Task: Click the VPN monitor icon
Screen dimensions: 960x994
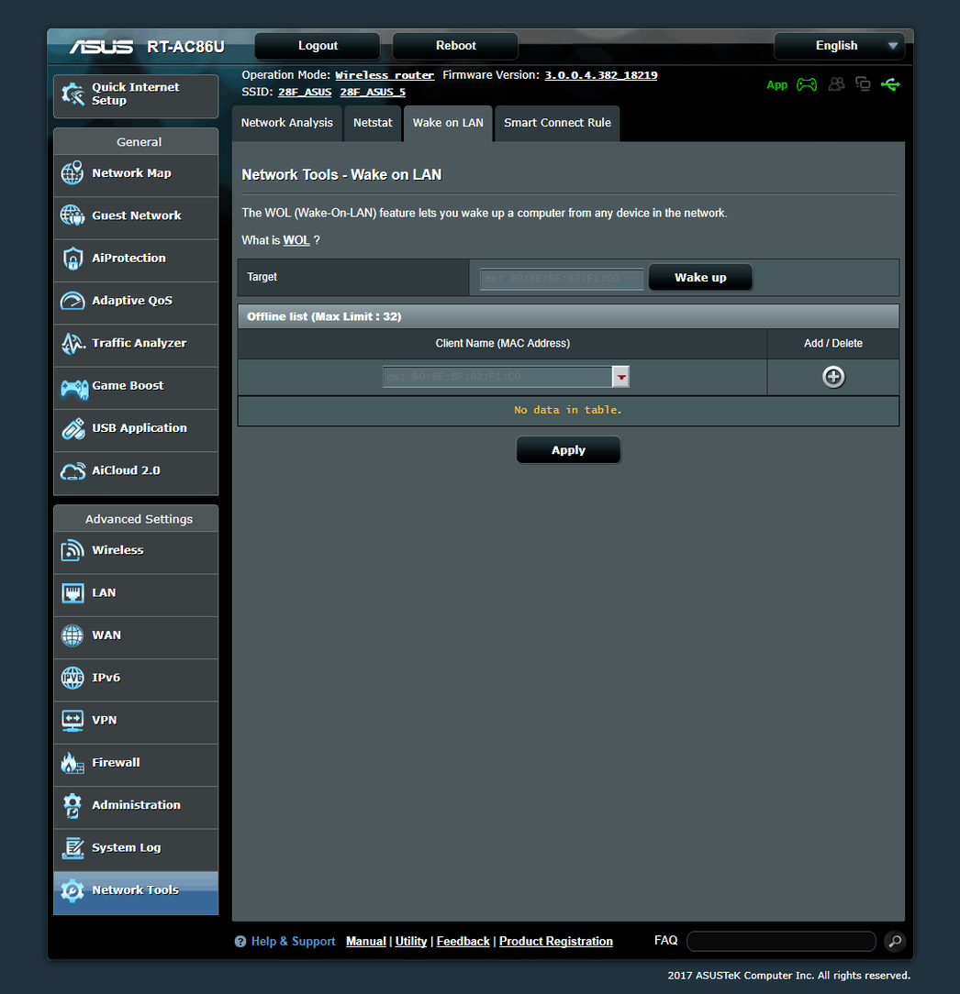Action: click(x=73, y=721)
